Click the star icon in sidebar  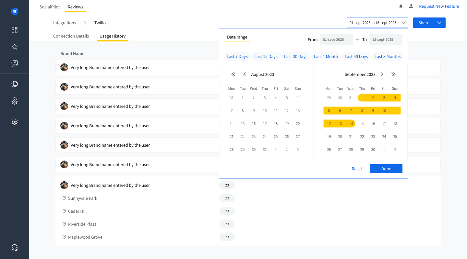tap(14, 47)
